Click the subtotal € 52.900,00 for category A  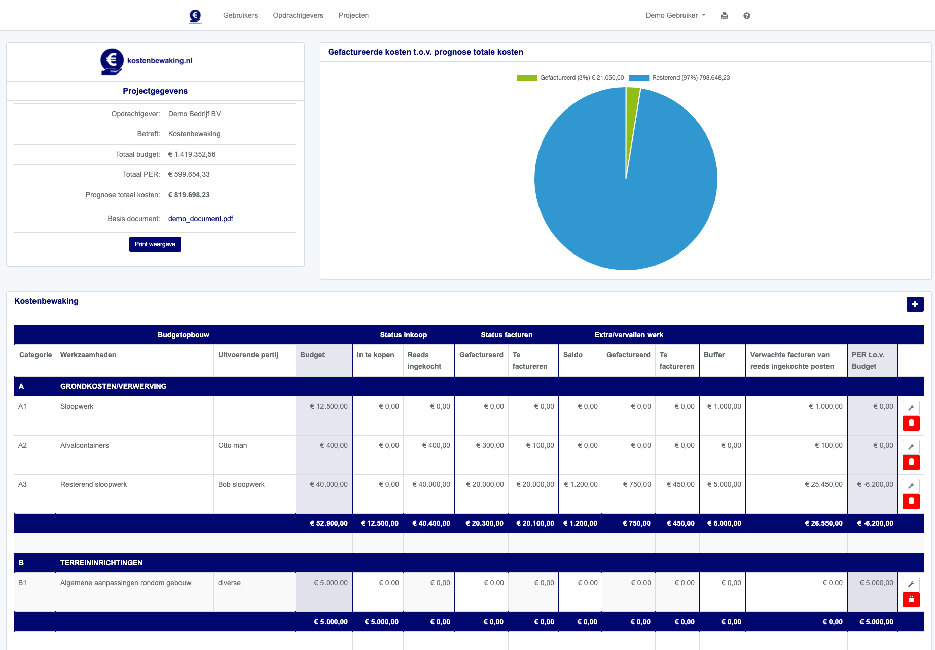(329, 523)
